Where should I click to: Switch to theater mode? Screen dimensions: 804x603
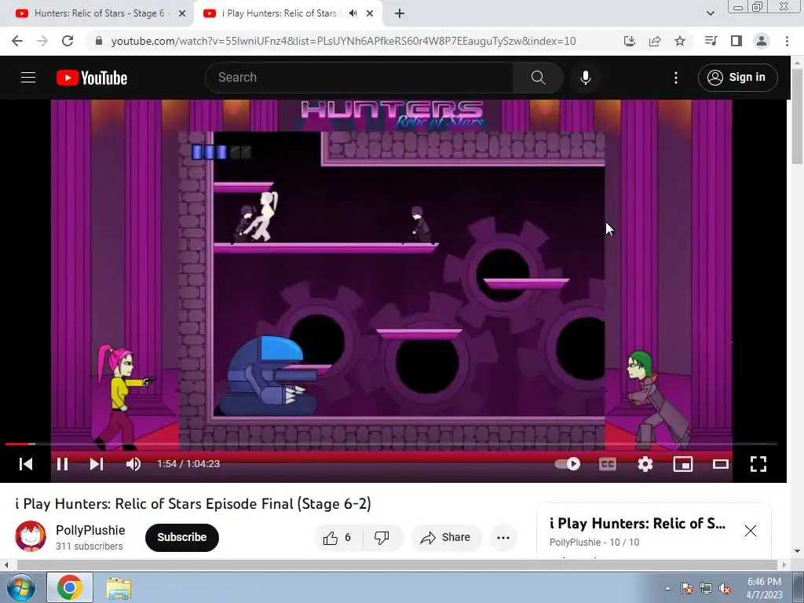click(721, 464)
